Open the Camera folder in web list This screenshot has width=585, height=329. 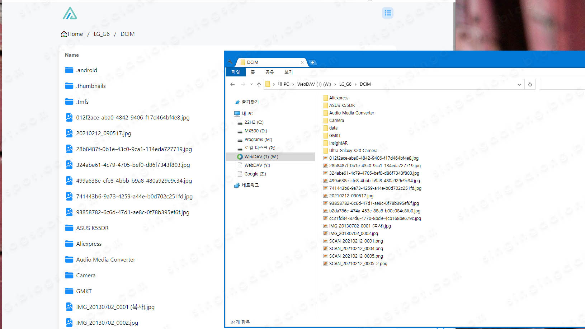click(x=86, y=275)
